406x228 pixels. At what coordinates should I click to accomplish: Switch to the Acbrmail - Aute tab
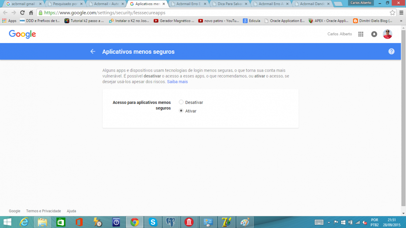[105, 4]
